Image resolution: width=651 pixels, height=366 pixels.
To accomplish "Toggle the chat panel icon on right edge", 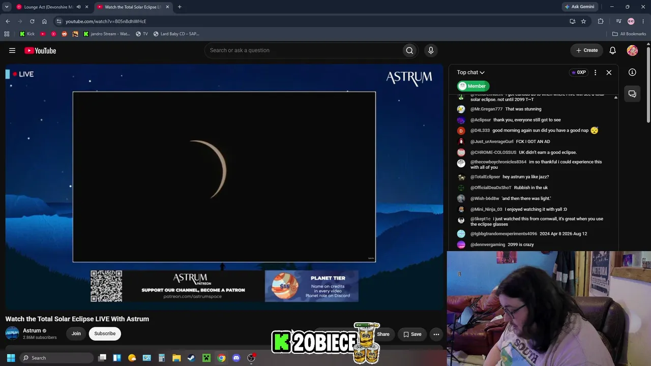I will [x=632, y=94].
